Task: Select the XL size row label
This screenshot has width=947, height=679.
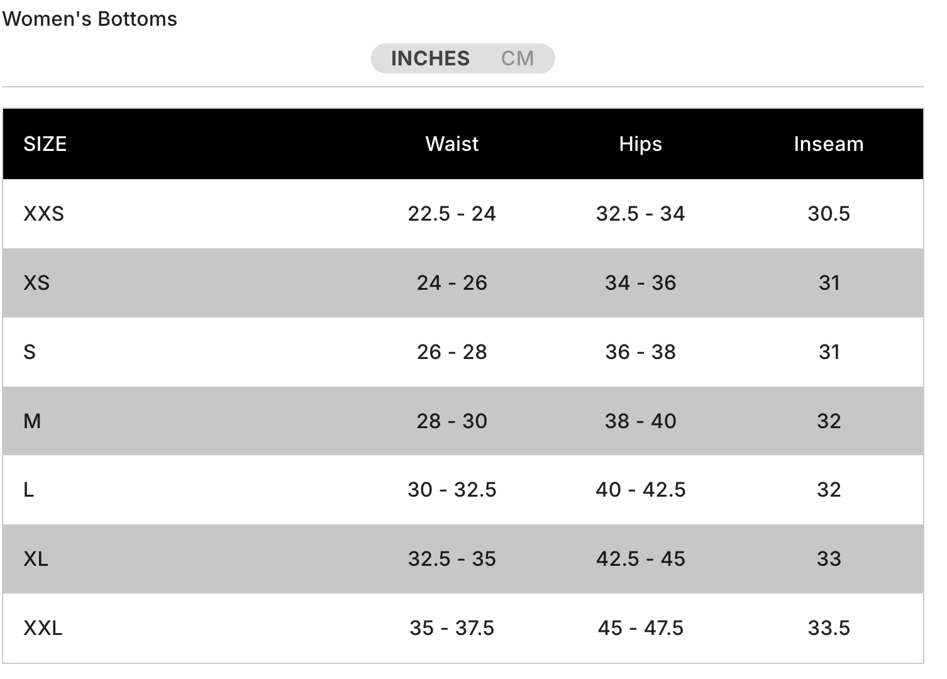Action: tap(36, 559)
